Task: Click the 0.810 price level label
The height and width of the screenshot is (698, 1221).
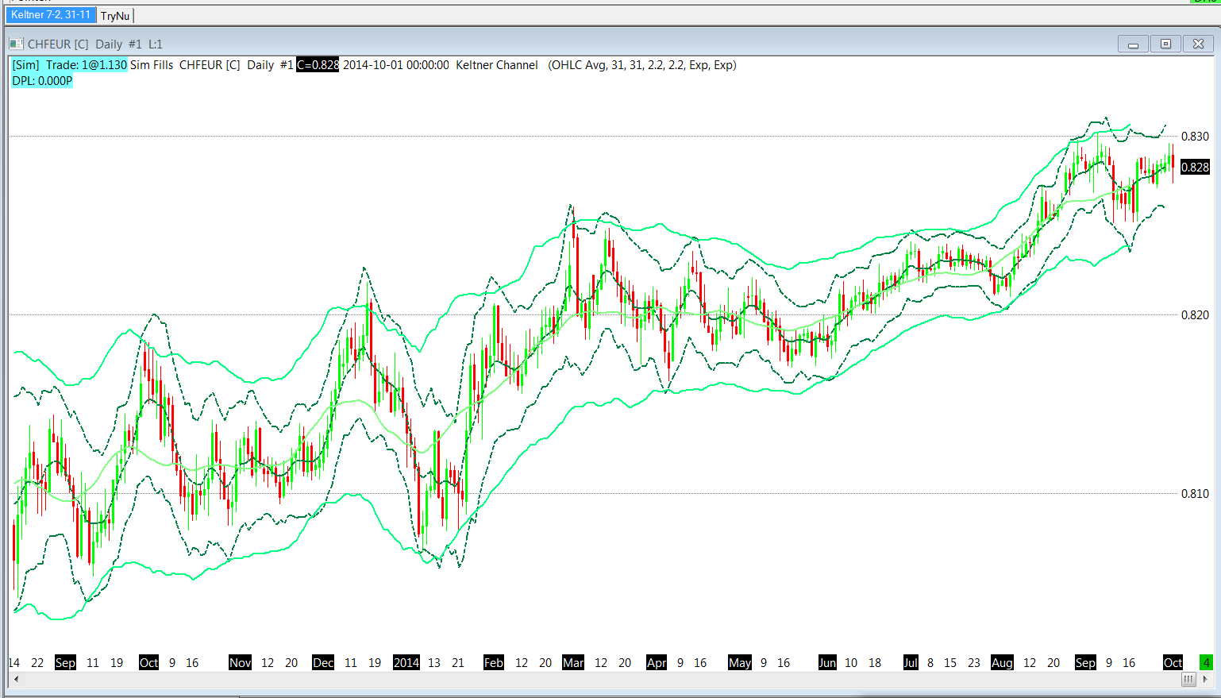Action: click(1195, 494)
